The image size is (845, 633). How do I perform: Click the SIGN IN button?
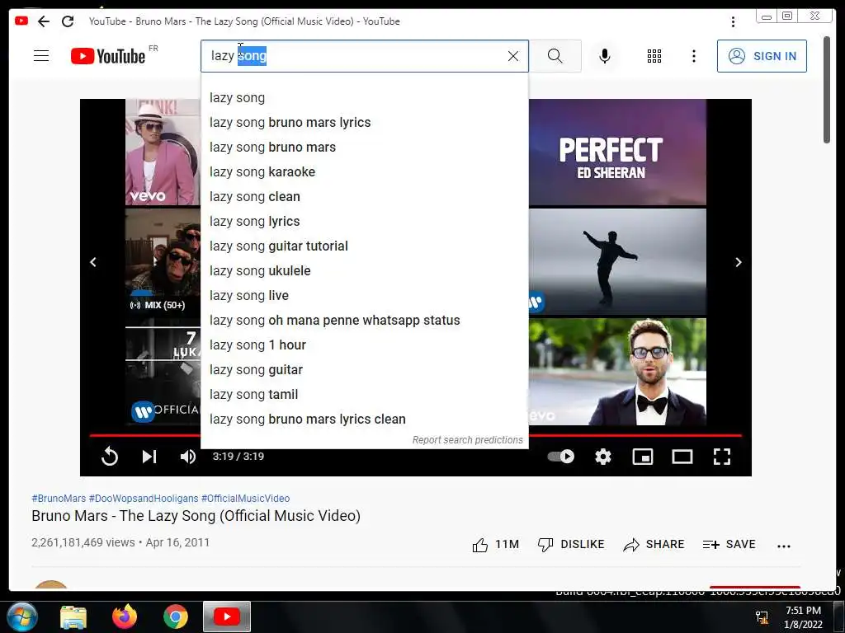762,56
